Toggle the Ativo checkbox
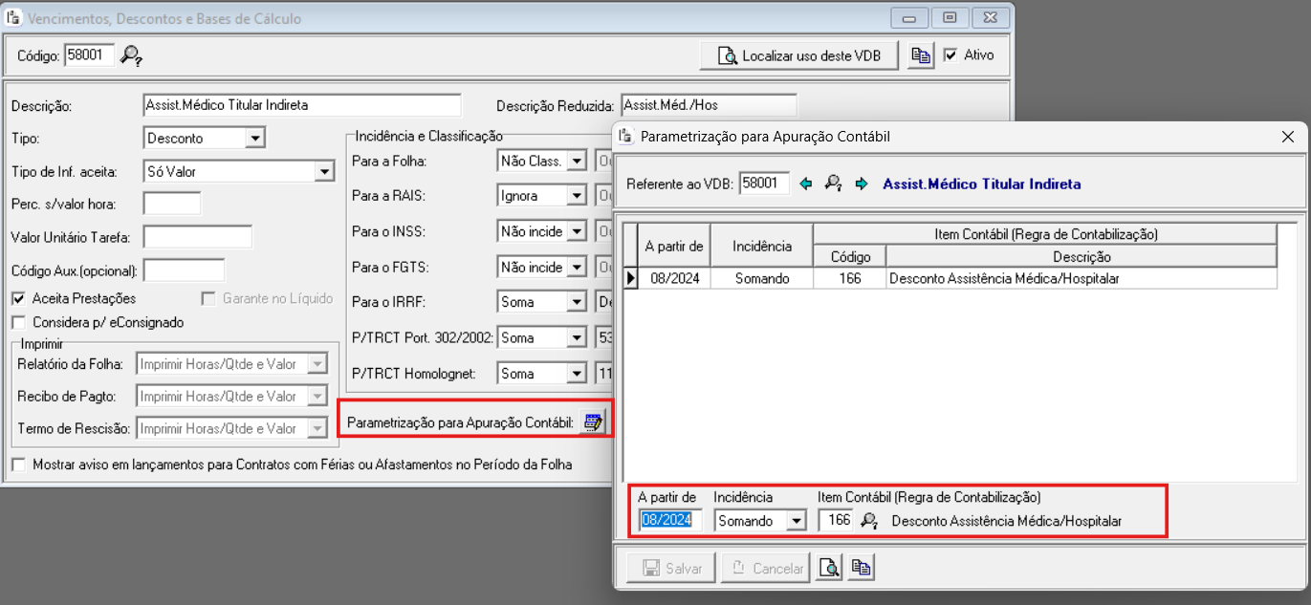Viewport: 1311px width, 605px height. tap(950, 55)
